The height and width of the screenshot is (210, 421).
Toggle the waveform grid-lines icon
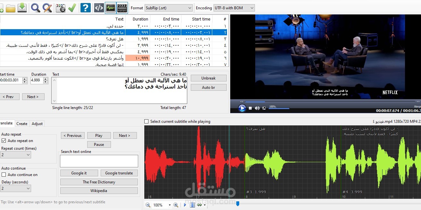point(192,205)
